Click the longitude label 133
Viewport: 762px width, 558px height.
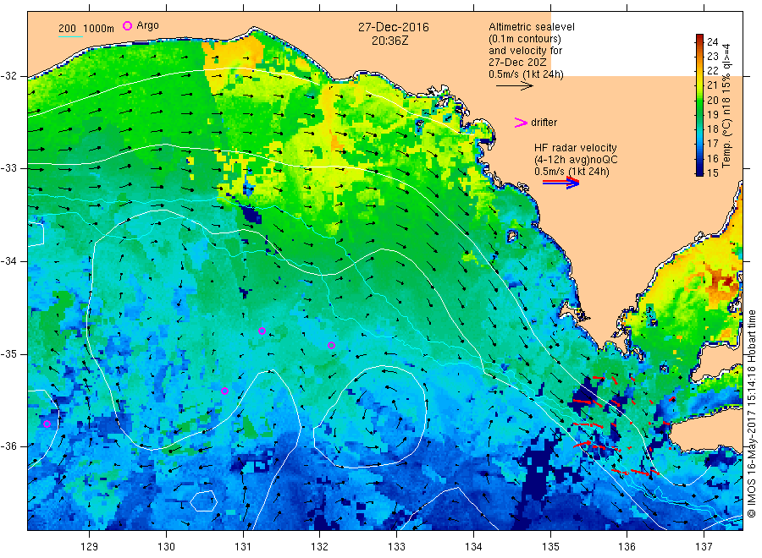[396, 547]
